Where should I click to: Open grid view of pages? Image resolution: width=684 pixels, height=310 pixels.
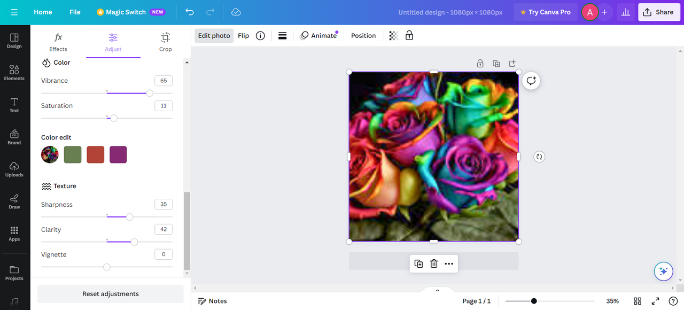(x=638, y=301)
